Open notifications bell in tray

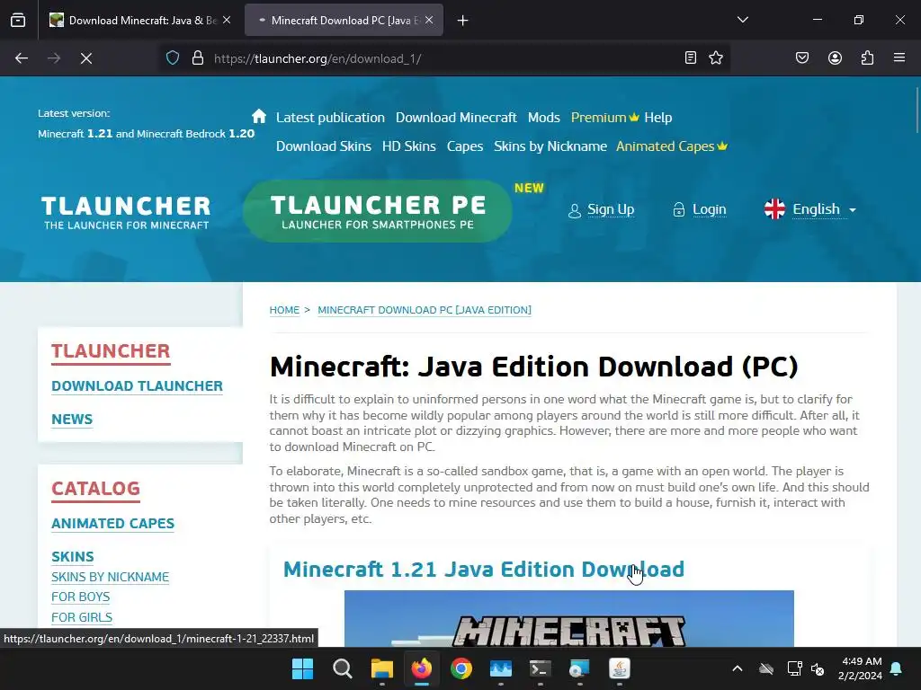tap(897, 668)
